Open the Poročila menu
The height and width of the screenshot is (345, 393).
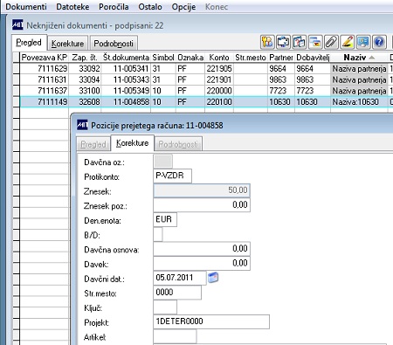[114, 7]
